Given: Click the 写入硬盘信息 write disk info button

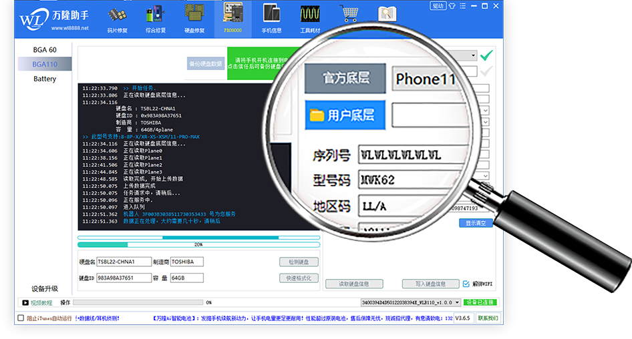Looking at the screenshot, I should coord(430,284).
